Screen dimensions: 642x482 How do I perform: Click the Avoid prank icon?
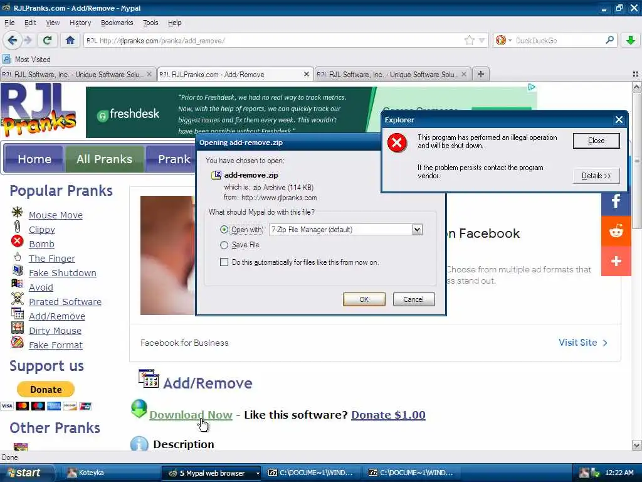pyautogui.click(x=17, y=284)
